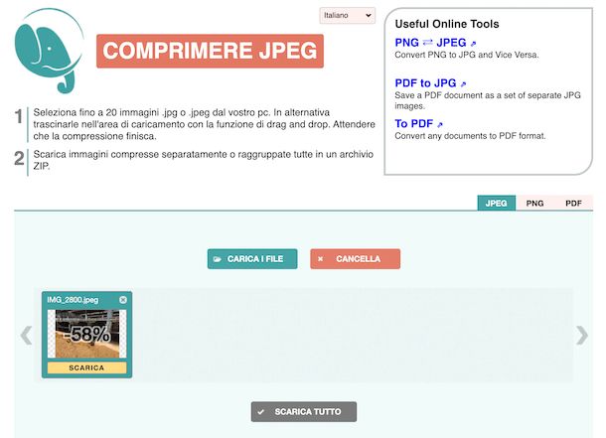The height and width of the screenshot is (438, 606).
Task: Click the SCARICA TUTTO button
Action: [x=304, y=412]
